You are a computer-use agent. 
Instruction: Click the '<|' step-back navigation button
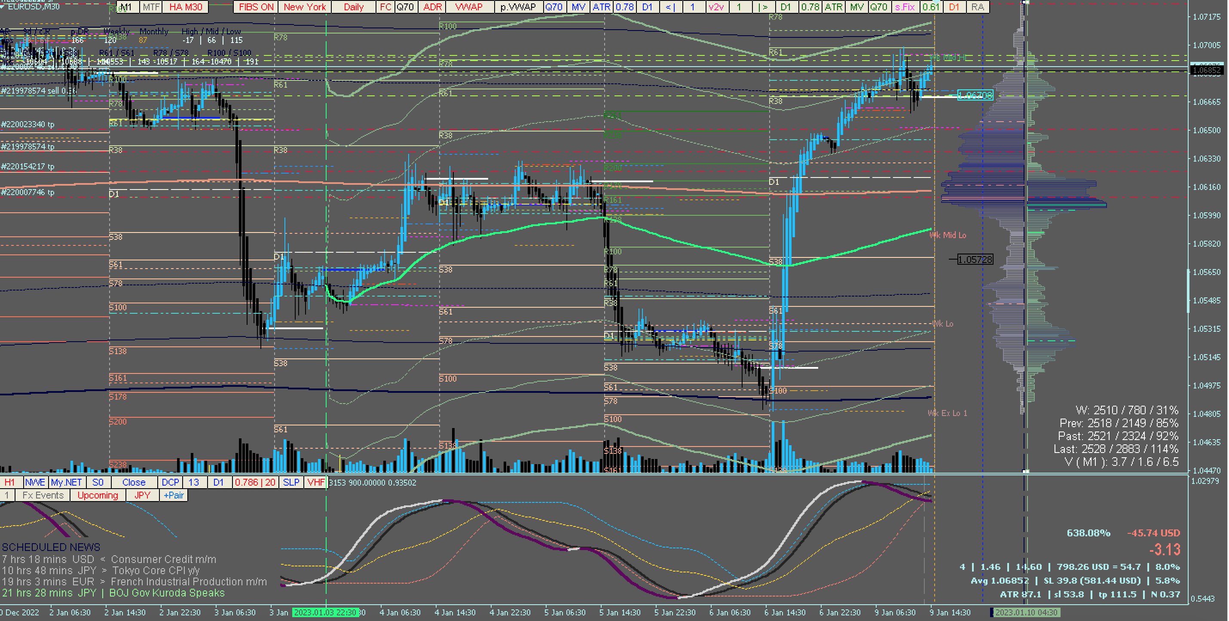[x=670, y=7]
